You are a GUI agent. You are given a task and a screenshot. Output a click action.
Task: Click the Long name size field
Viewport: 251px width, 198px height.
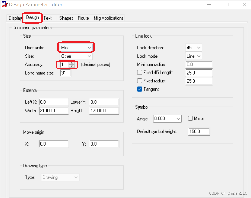coord(66,73)
